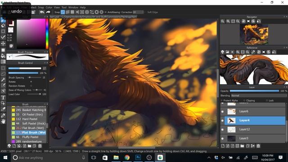Delete layer using trash icon in Layer panel
Screen dimensions: 288x162
click(258, 146)
